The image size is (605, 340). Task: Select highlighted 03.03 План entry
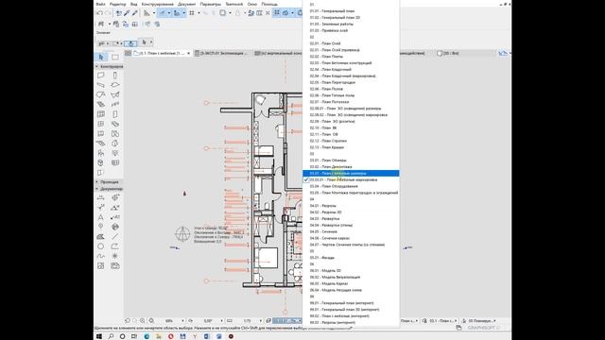point(351,173)
